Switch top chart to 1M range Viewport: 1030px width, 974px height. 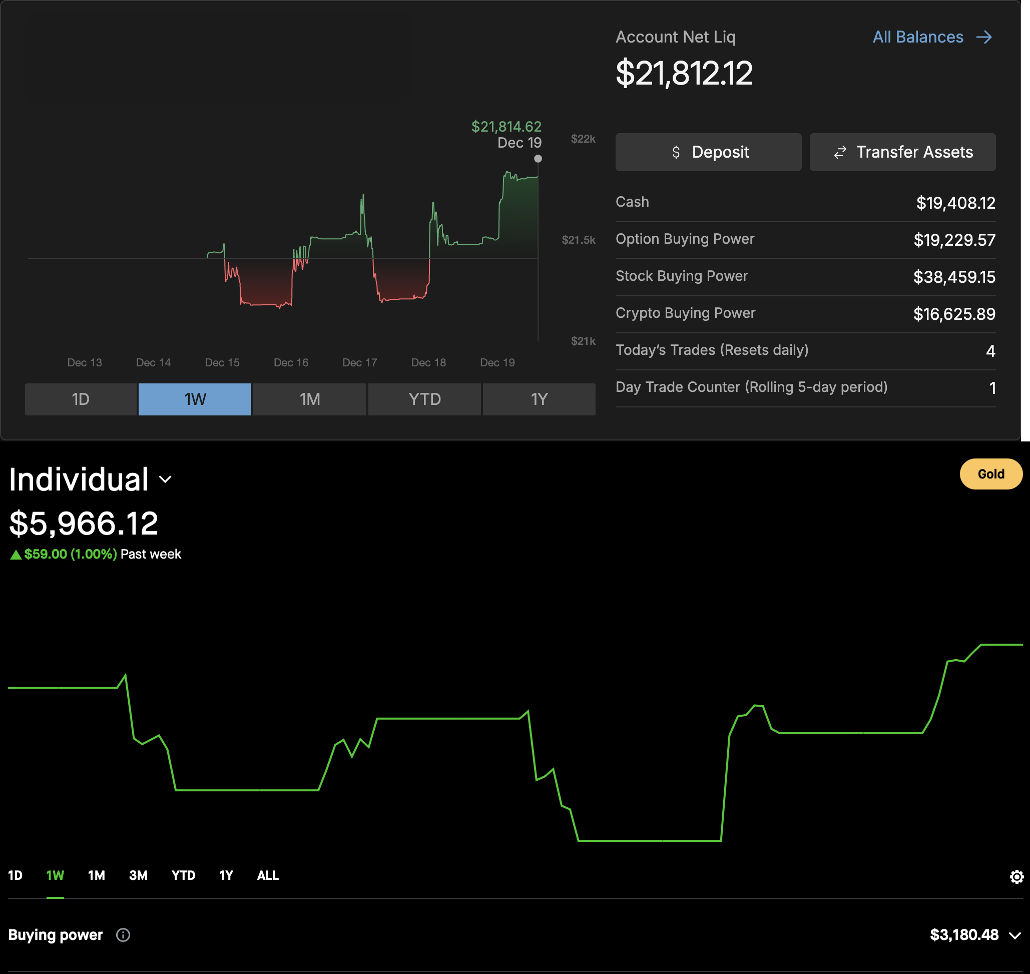309,399
